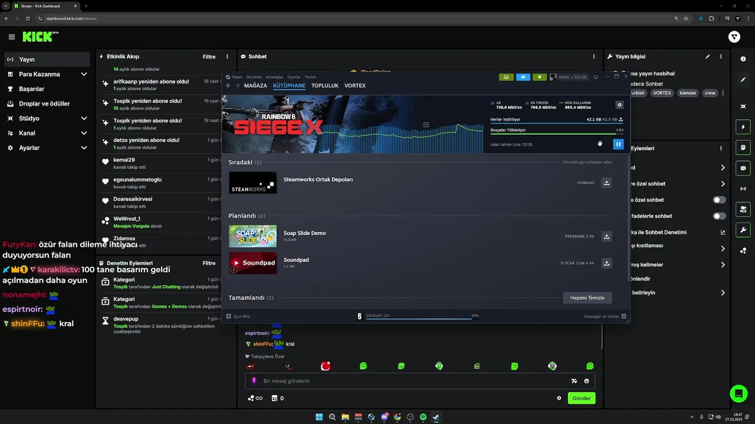Open Steam menu Oyunlar
Screen dimensions: 755x424
[294, 77]
